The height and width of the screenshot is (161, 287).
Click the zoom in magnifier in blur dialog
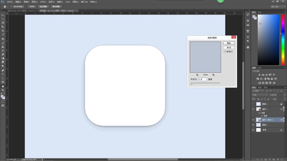[213, 75]
